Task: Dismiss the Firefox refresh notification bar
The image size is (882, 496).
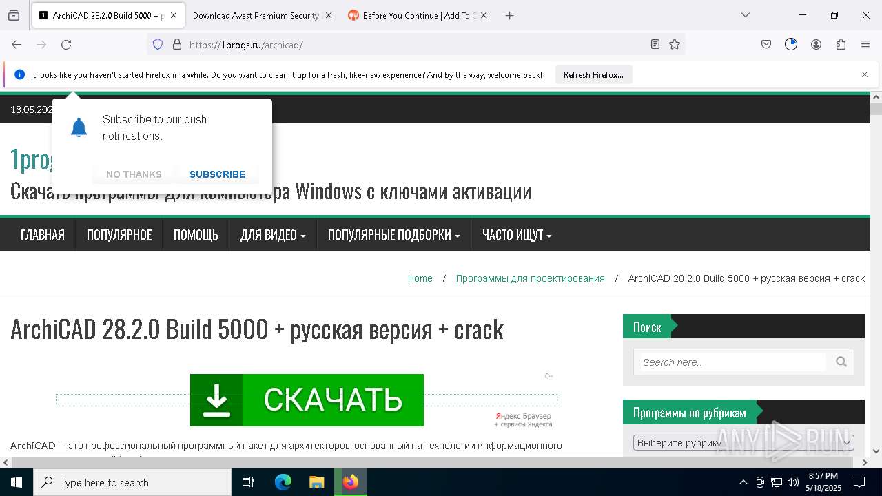Action: click(865, 74)
